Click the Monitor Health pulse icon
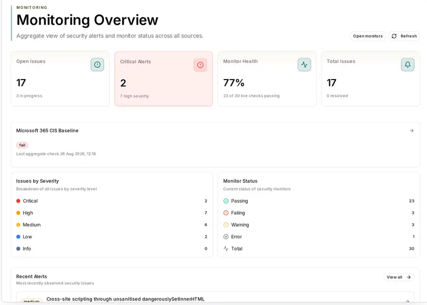The height and width of the screenshot is (305, 427). tap(304, 64)
